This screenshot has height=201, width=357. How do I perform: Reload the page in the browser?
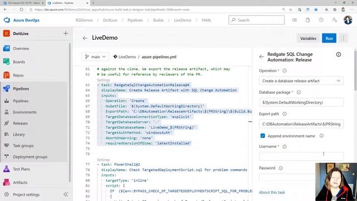21,9
